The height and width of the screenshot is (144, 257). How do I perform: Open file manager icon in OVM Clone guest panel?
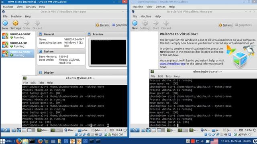pyautogui.click(x=14, y=130)
